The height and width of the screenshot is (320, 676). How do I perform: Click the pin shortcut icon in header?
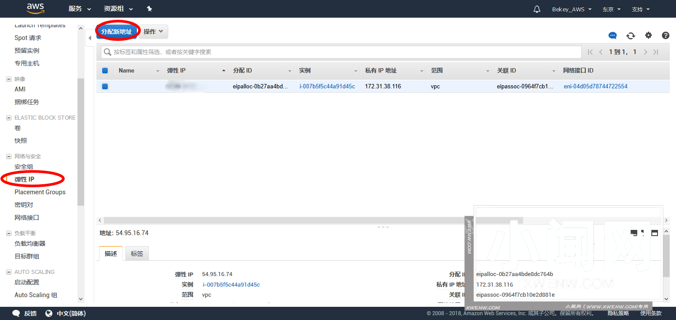pos(149,9)
